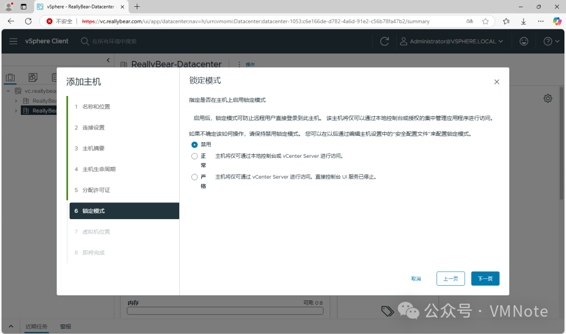
Task: Close the vSphere browser tab
Action: click(x=122, y=6)
